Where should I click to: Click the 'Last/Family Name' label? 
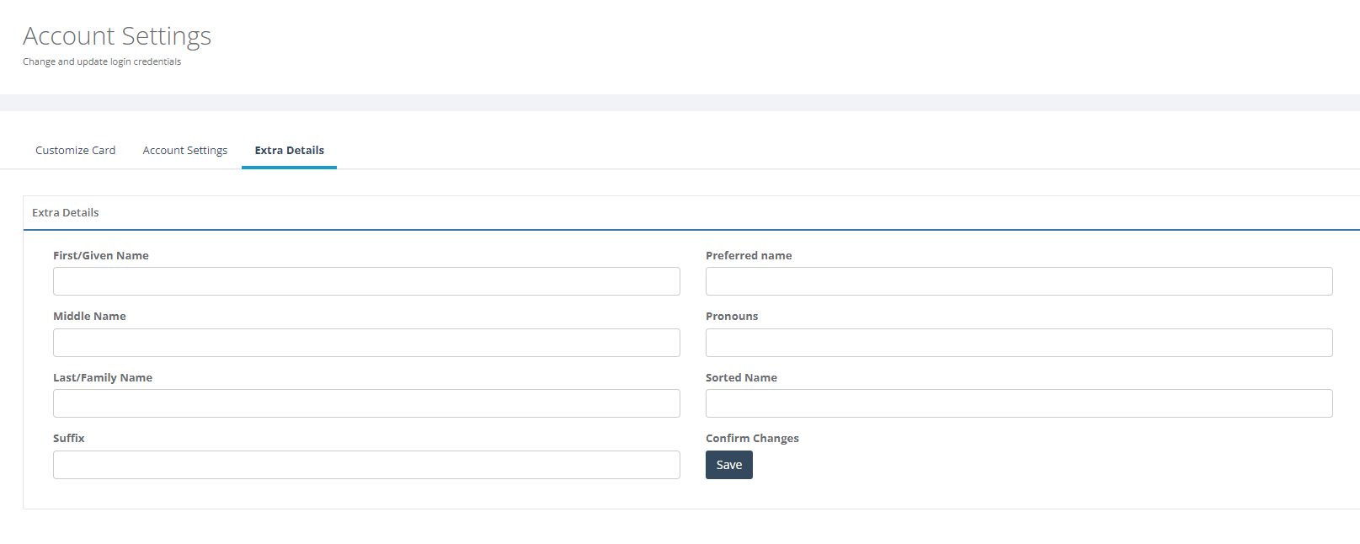coord(103,378)
